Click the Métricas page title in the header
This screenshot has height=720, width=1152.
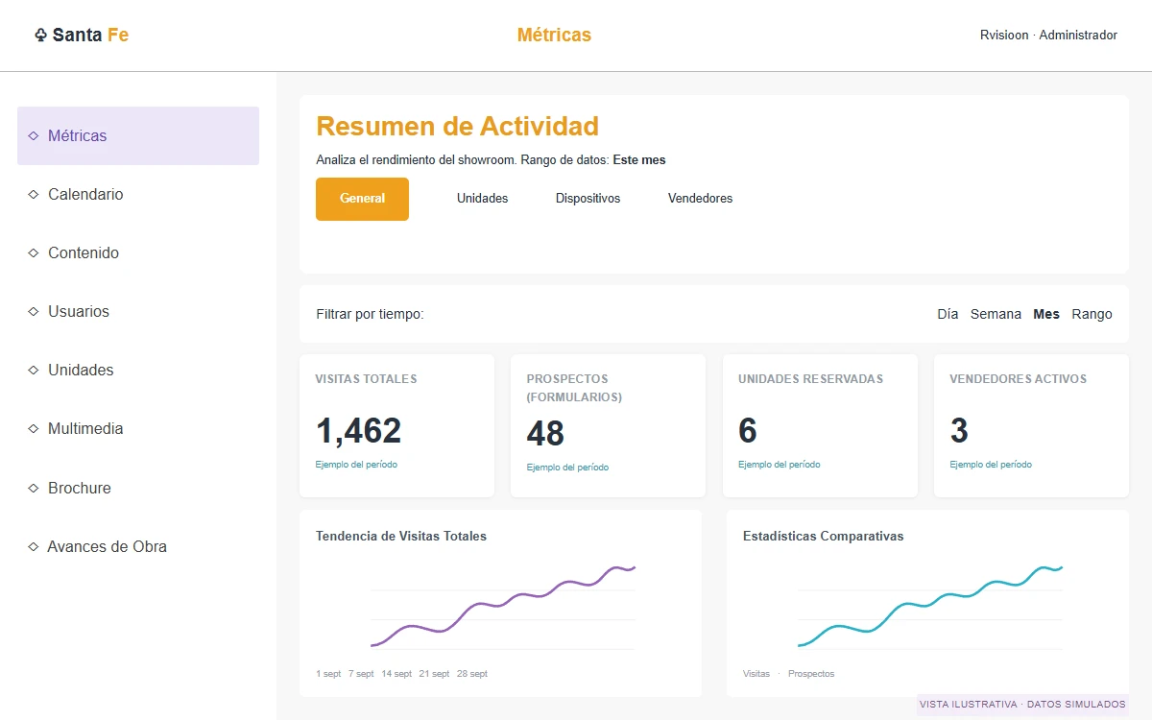554,36
